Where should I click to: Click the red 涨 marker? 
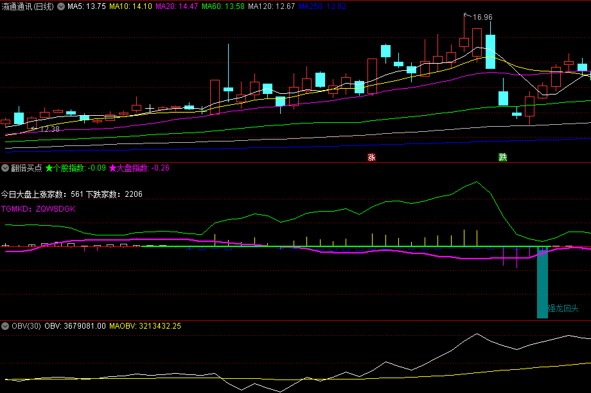[372, 158]
